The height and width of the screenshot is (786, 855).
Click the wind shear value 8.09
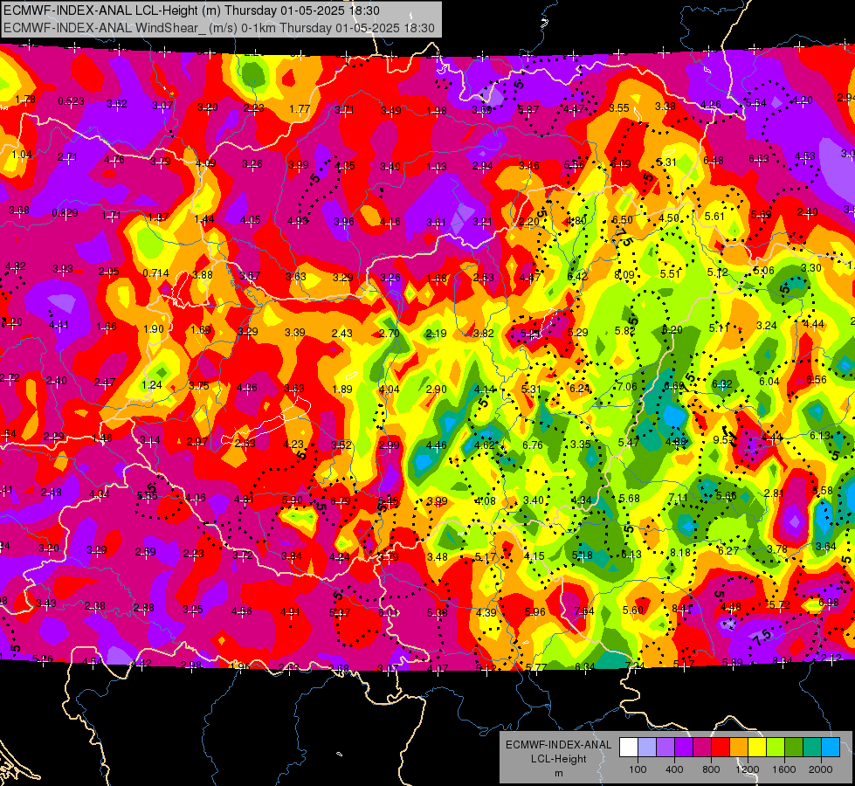(x=624, y=275)
